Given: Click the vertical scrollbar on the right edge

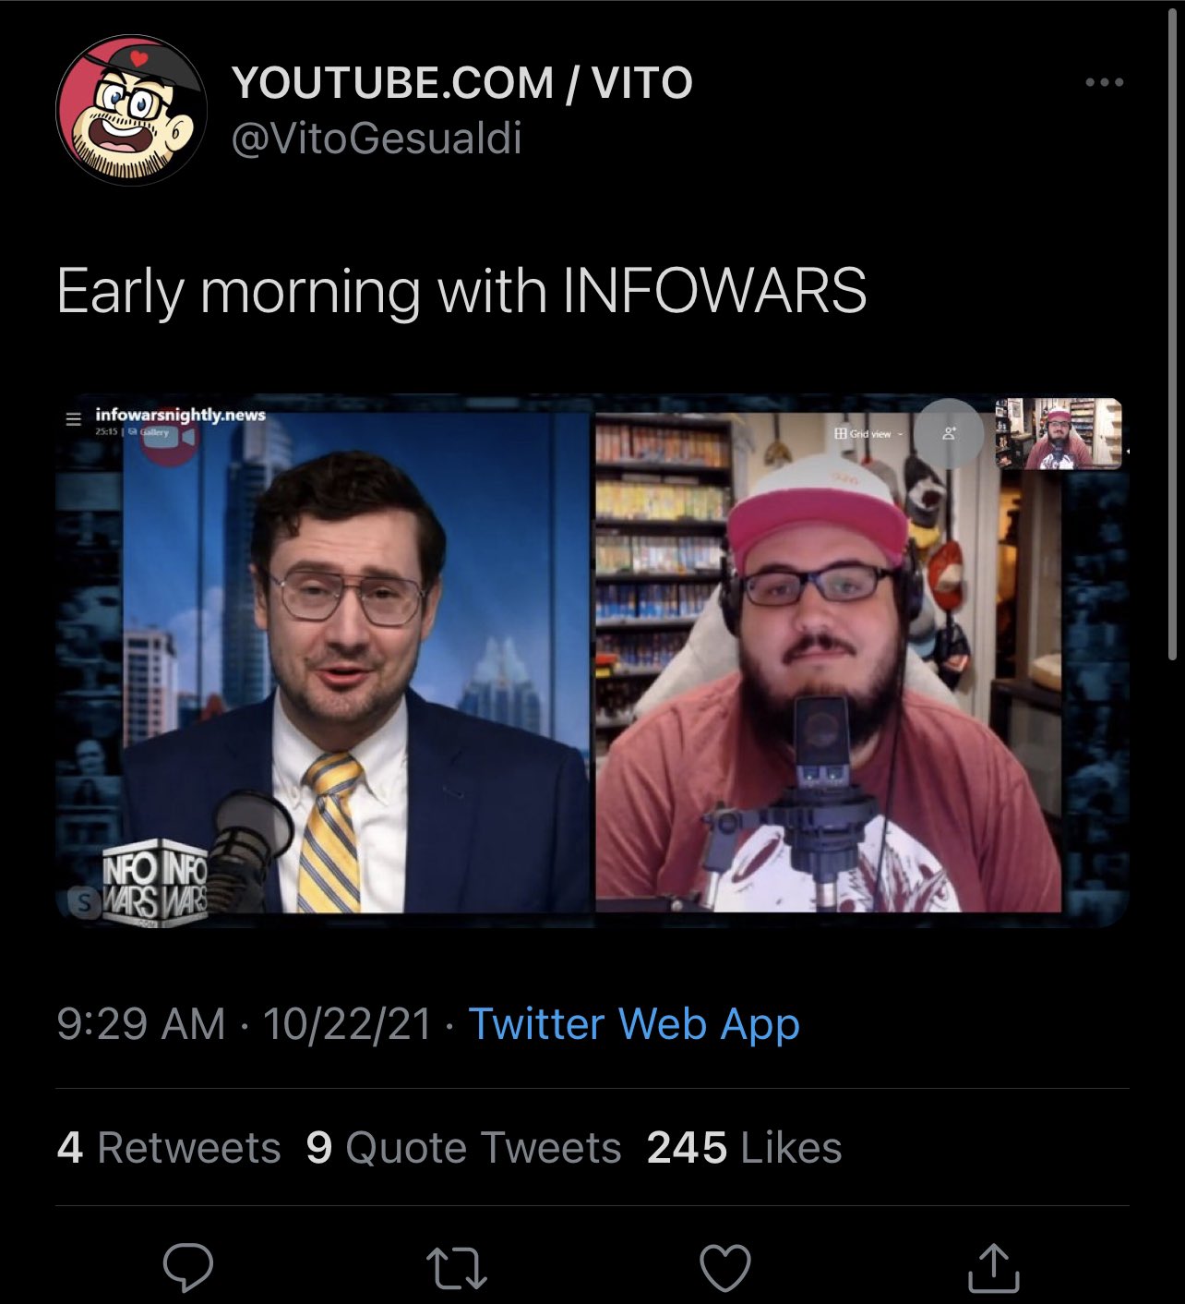Looking at the screenshot, I should click(1172, 332).
